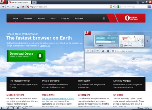Click the Forward arrow in toolbar
This screenshot has height=110, width=152.
click(x=8, y=7)
